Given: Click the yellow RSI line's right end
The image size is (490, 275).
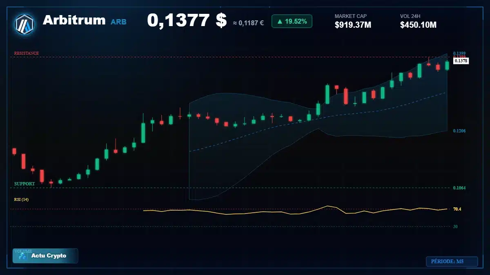Looking at the screenshot, I should (x=447, y=209).
